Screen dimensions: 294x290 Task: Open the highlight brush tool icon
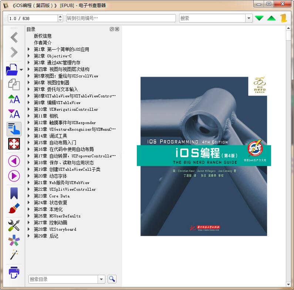[14, 208]
